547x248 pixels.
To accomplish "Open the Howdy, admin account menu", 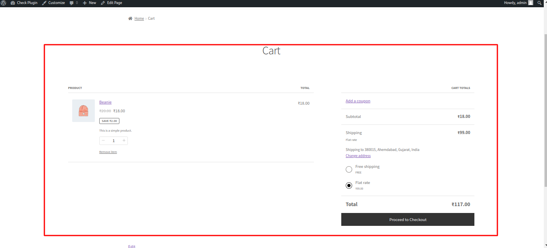I will 518,3.
